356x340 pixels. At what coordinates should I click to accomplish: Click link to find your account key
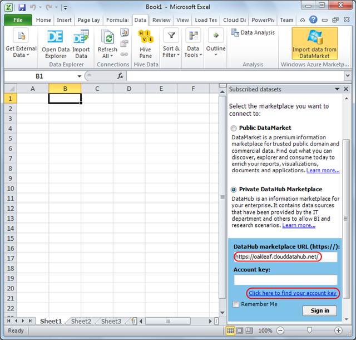(293, 293)
